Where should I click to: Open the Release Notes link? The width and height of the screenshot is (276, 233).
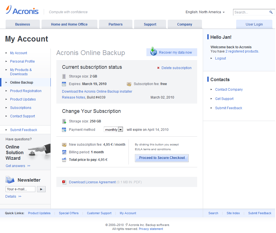point(73,97)
